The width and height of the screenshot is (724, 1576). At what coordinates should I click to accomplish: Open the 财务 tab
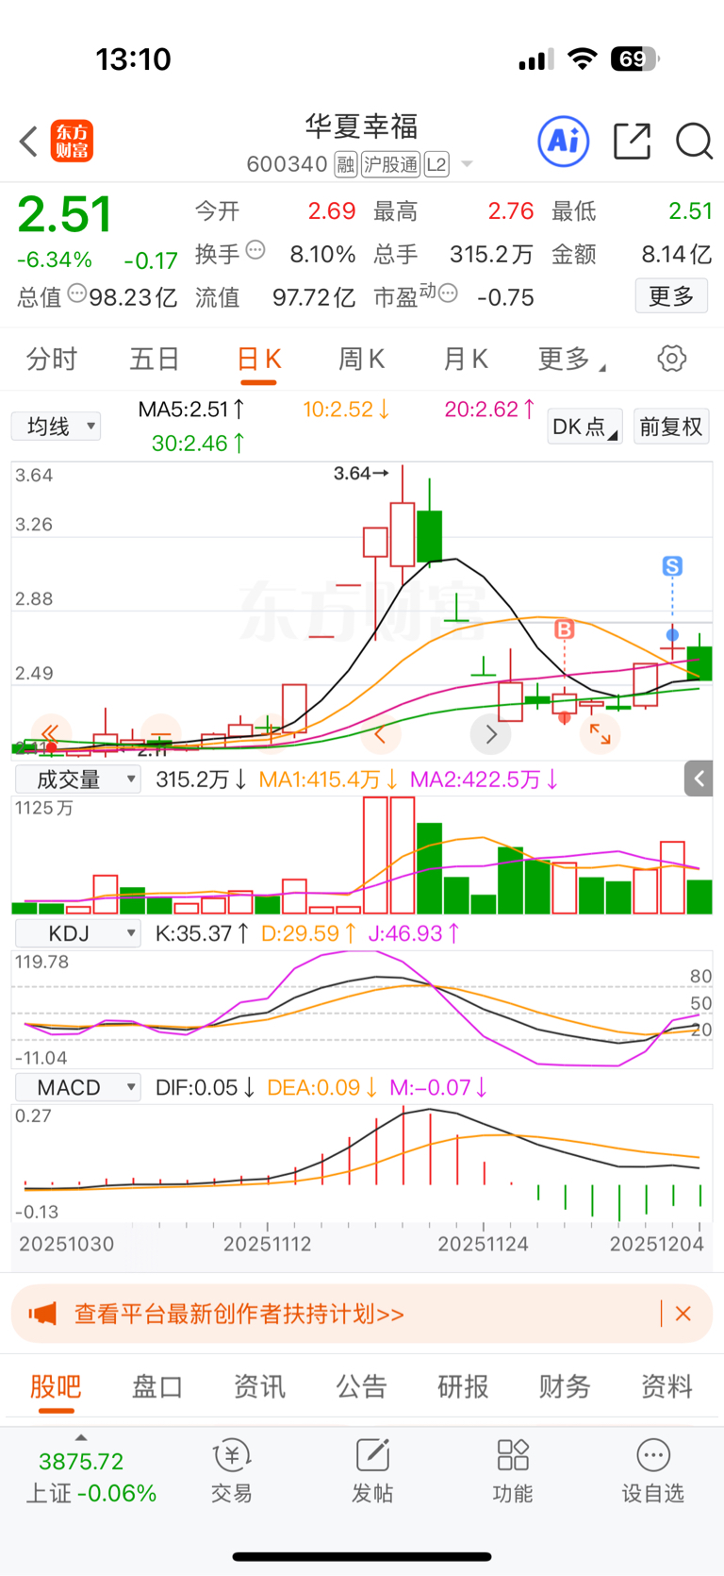pos(565,1386)
